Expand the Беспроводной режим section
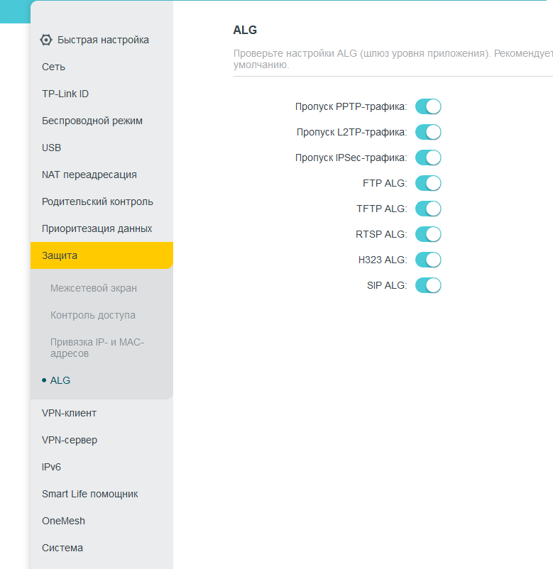 (x=92, y=121)
